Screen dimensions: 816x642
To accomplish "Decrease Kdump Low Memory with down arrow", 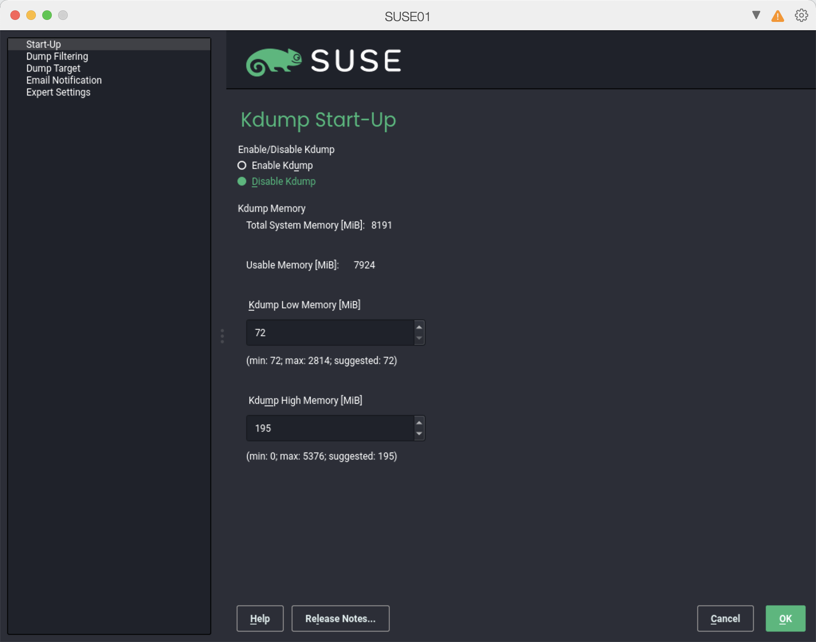I will pyautogui.click(x=419, y=338).
